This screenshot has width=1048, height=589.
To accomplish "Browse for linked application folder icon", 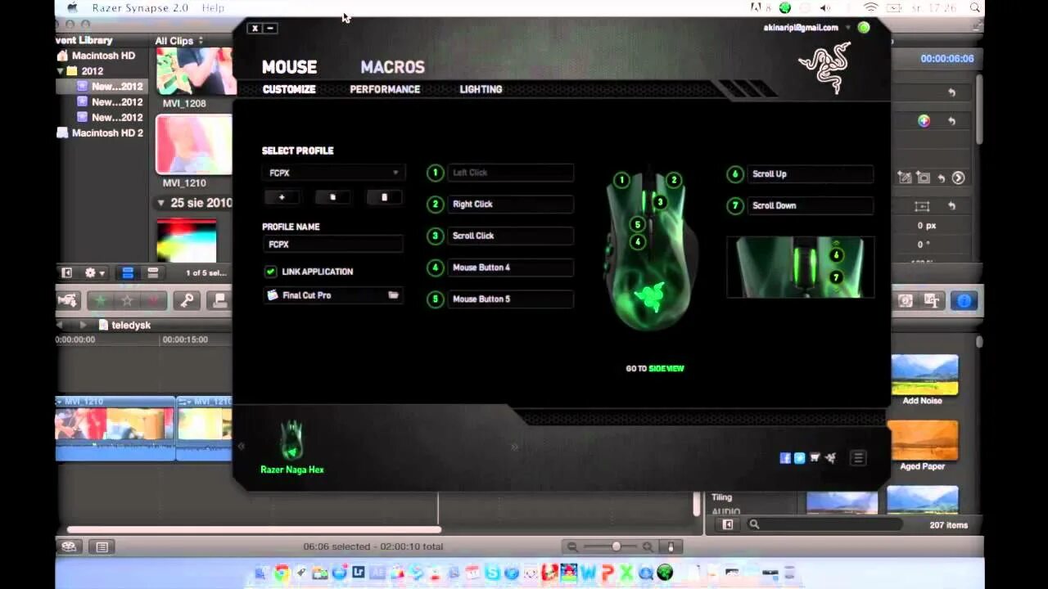I will [x=393, y=295].
